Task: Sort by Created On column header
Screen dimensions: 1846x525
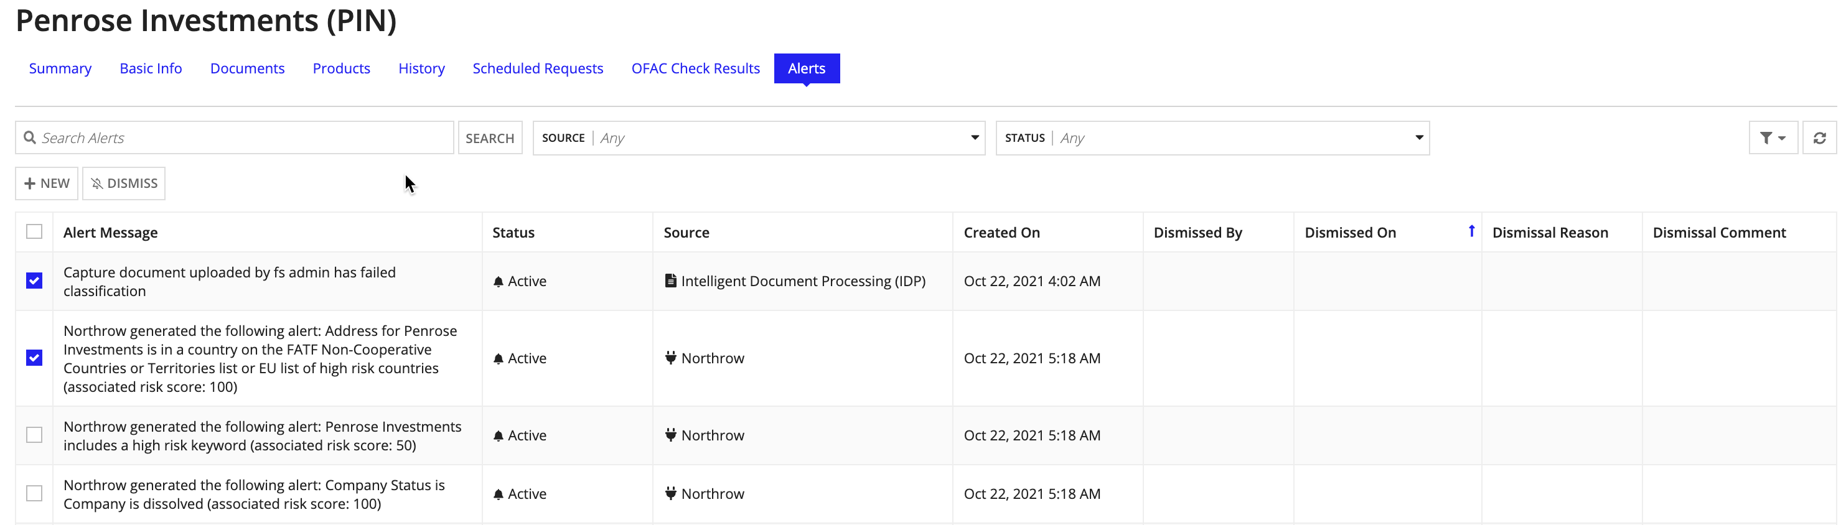Action: pyautogui.click(x=1001, y=232)
